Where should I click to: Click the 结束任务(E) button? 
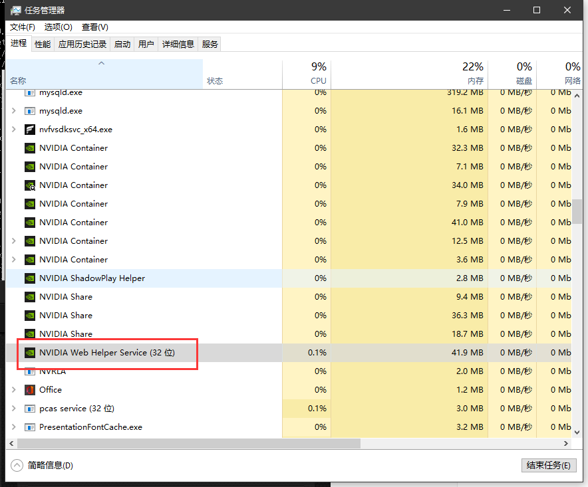click(x=549, y=465)
